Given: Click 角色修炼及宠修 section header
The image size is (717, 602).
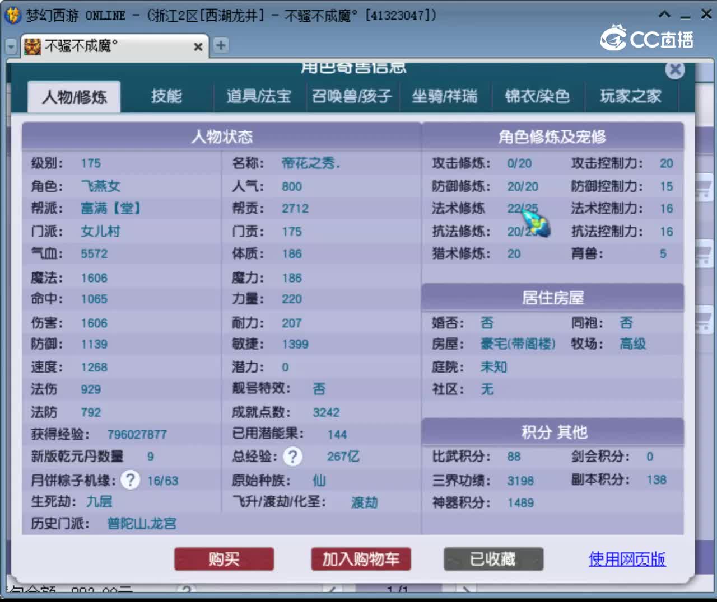Looking at the screenshot, I should [x=552, y=137].
